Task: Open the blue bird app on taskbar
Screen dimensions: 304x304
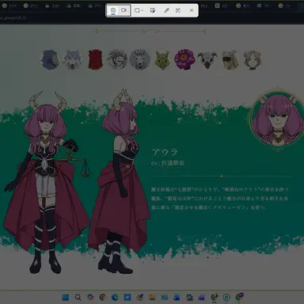Action: coord(127,298)
